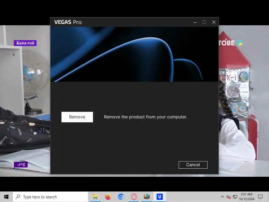Click the 'Remove the product from your computer.' text
This screenshot has width=269, height=202.
point(146,117)
